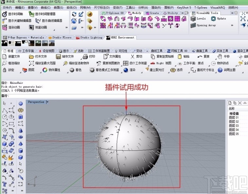Expand T-Splines tab overflow chevron
The image size is (248, 194).
point(182,13)
